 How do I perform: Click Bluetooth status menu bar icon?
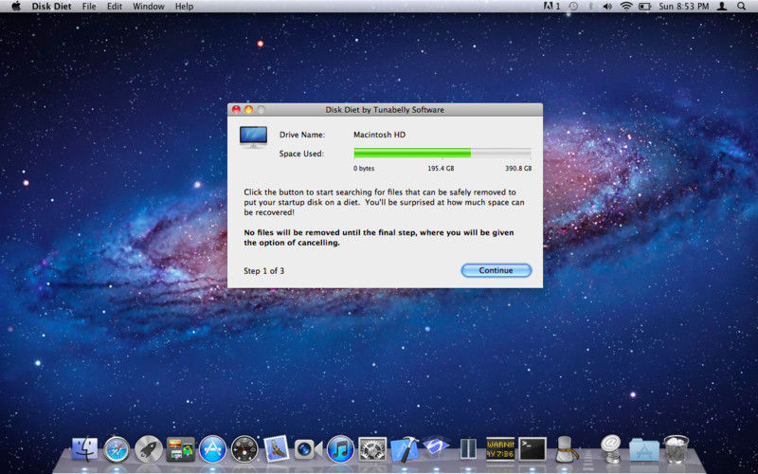[x=590, y=7]
